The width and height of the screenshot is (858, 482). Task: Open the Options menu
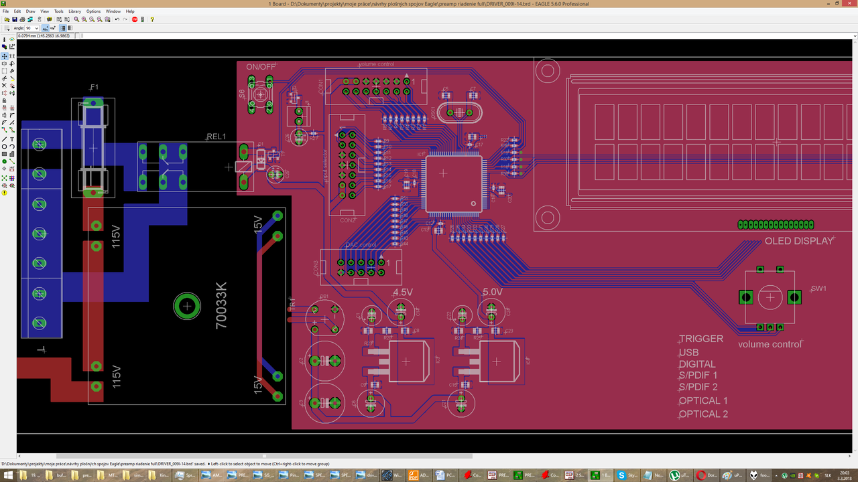(93, 11)
